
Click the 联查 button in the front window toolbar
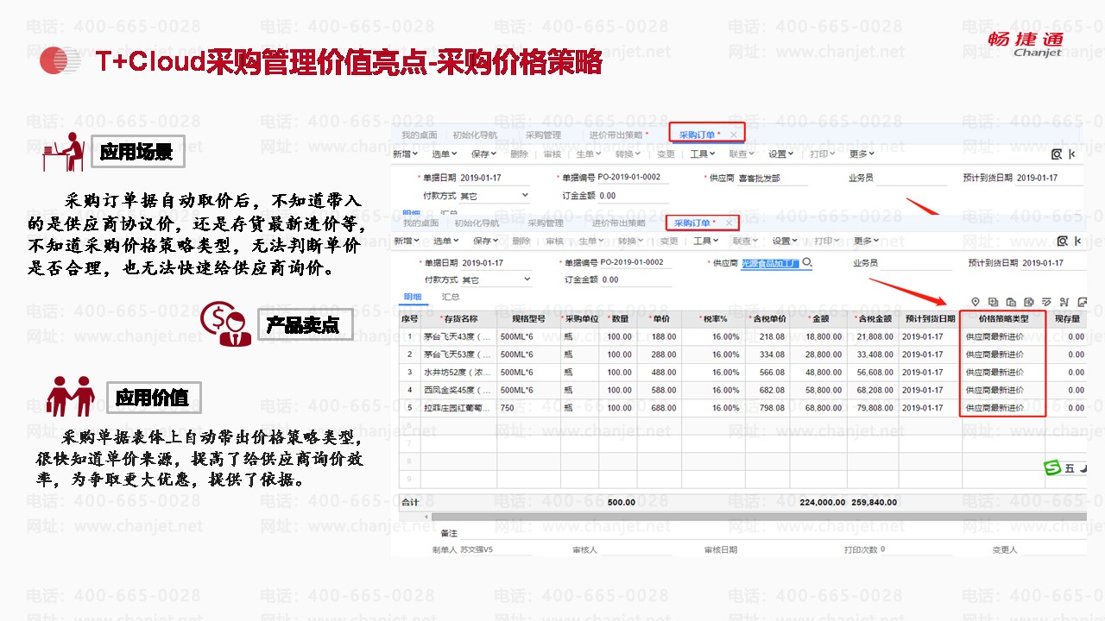pos(745,241)
